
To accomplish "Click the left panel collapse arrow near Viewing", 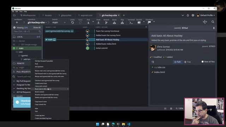I will (x=14, y=28).
